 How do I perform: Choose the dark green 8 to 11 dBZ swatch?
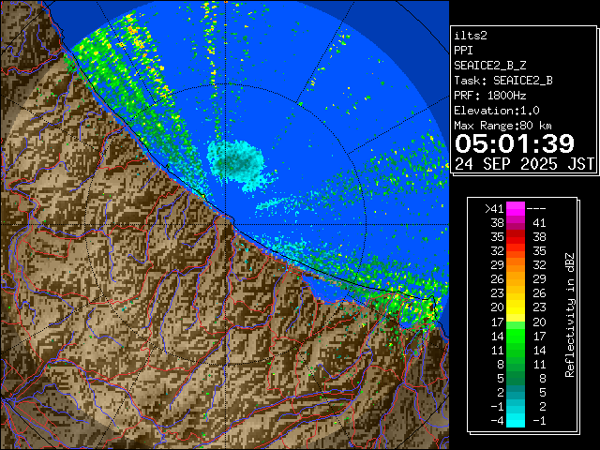tap(516, 362)
